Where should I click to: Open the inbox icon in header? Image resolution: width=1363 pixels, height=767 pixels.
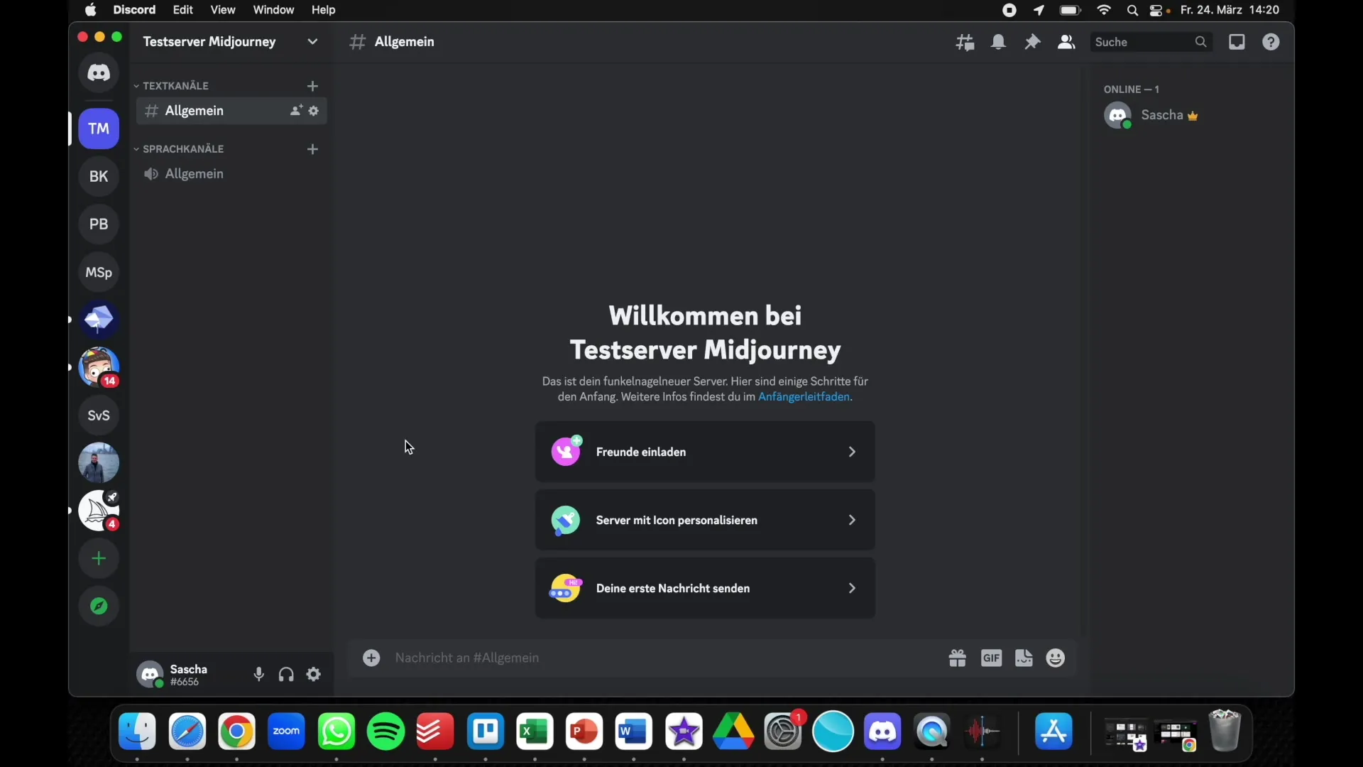[1237, 42]
